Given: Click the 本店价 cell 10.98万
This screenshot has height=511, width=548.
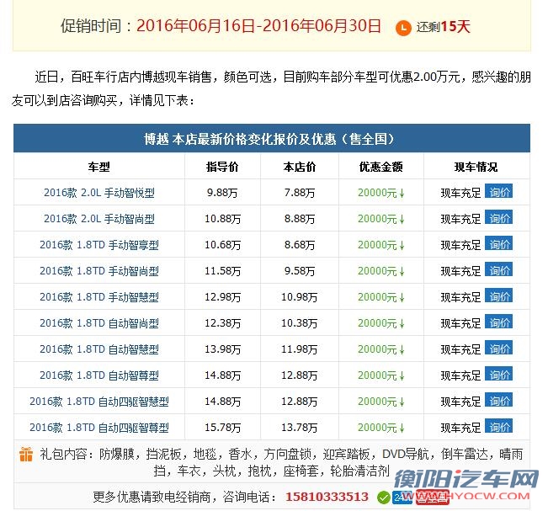Looking at the screenshot, I should pos(300,297).
